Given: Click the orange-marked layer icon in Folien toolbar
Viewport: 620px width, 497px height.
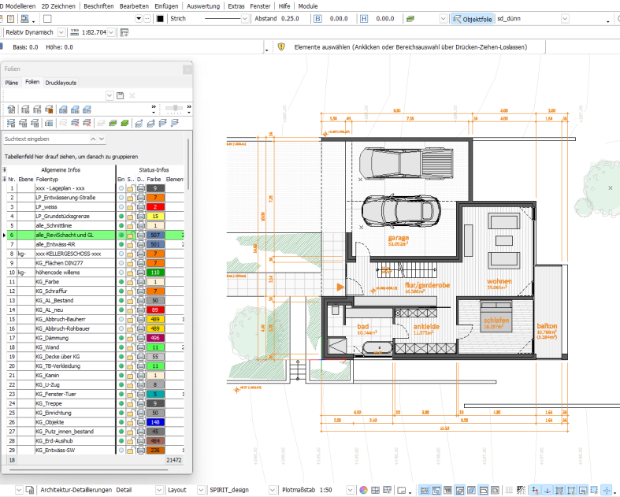Looking at the screenshot, I should 49,109.
